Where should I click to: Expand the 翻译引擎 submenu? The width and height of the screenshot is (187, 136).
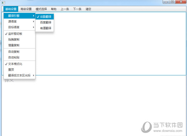click(x=19, y=16)
